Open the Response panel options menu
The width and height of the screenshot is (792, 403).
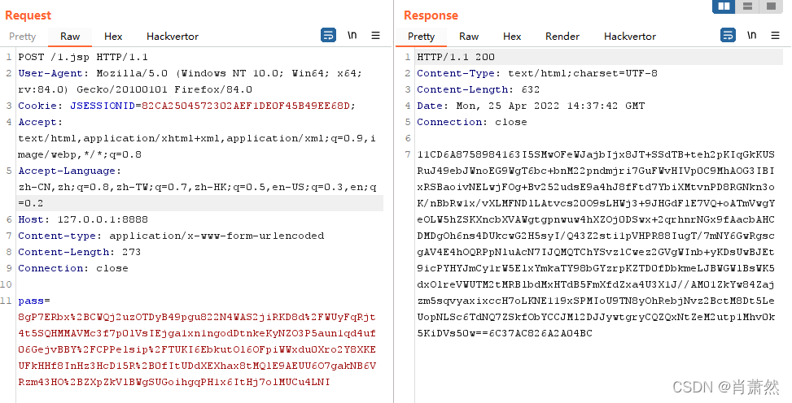(x=774, y=36)
